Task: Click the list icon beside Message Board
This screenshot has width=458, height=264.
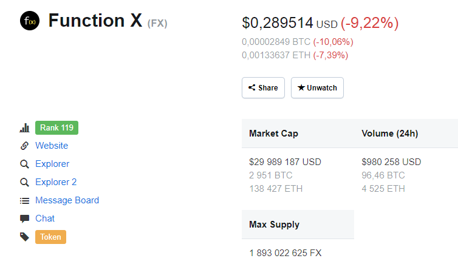Action: point(25,200)
